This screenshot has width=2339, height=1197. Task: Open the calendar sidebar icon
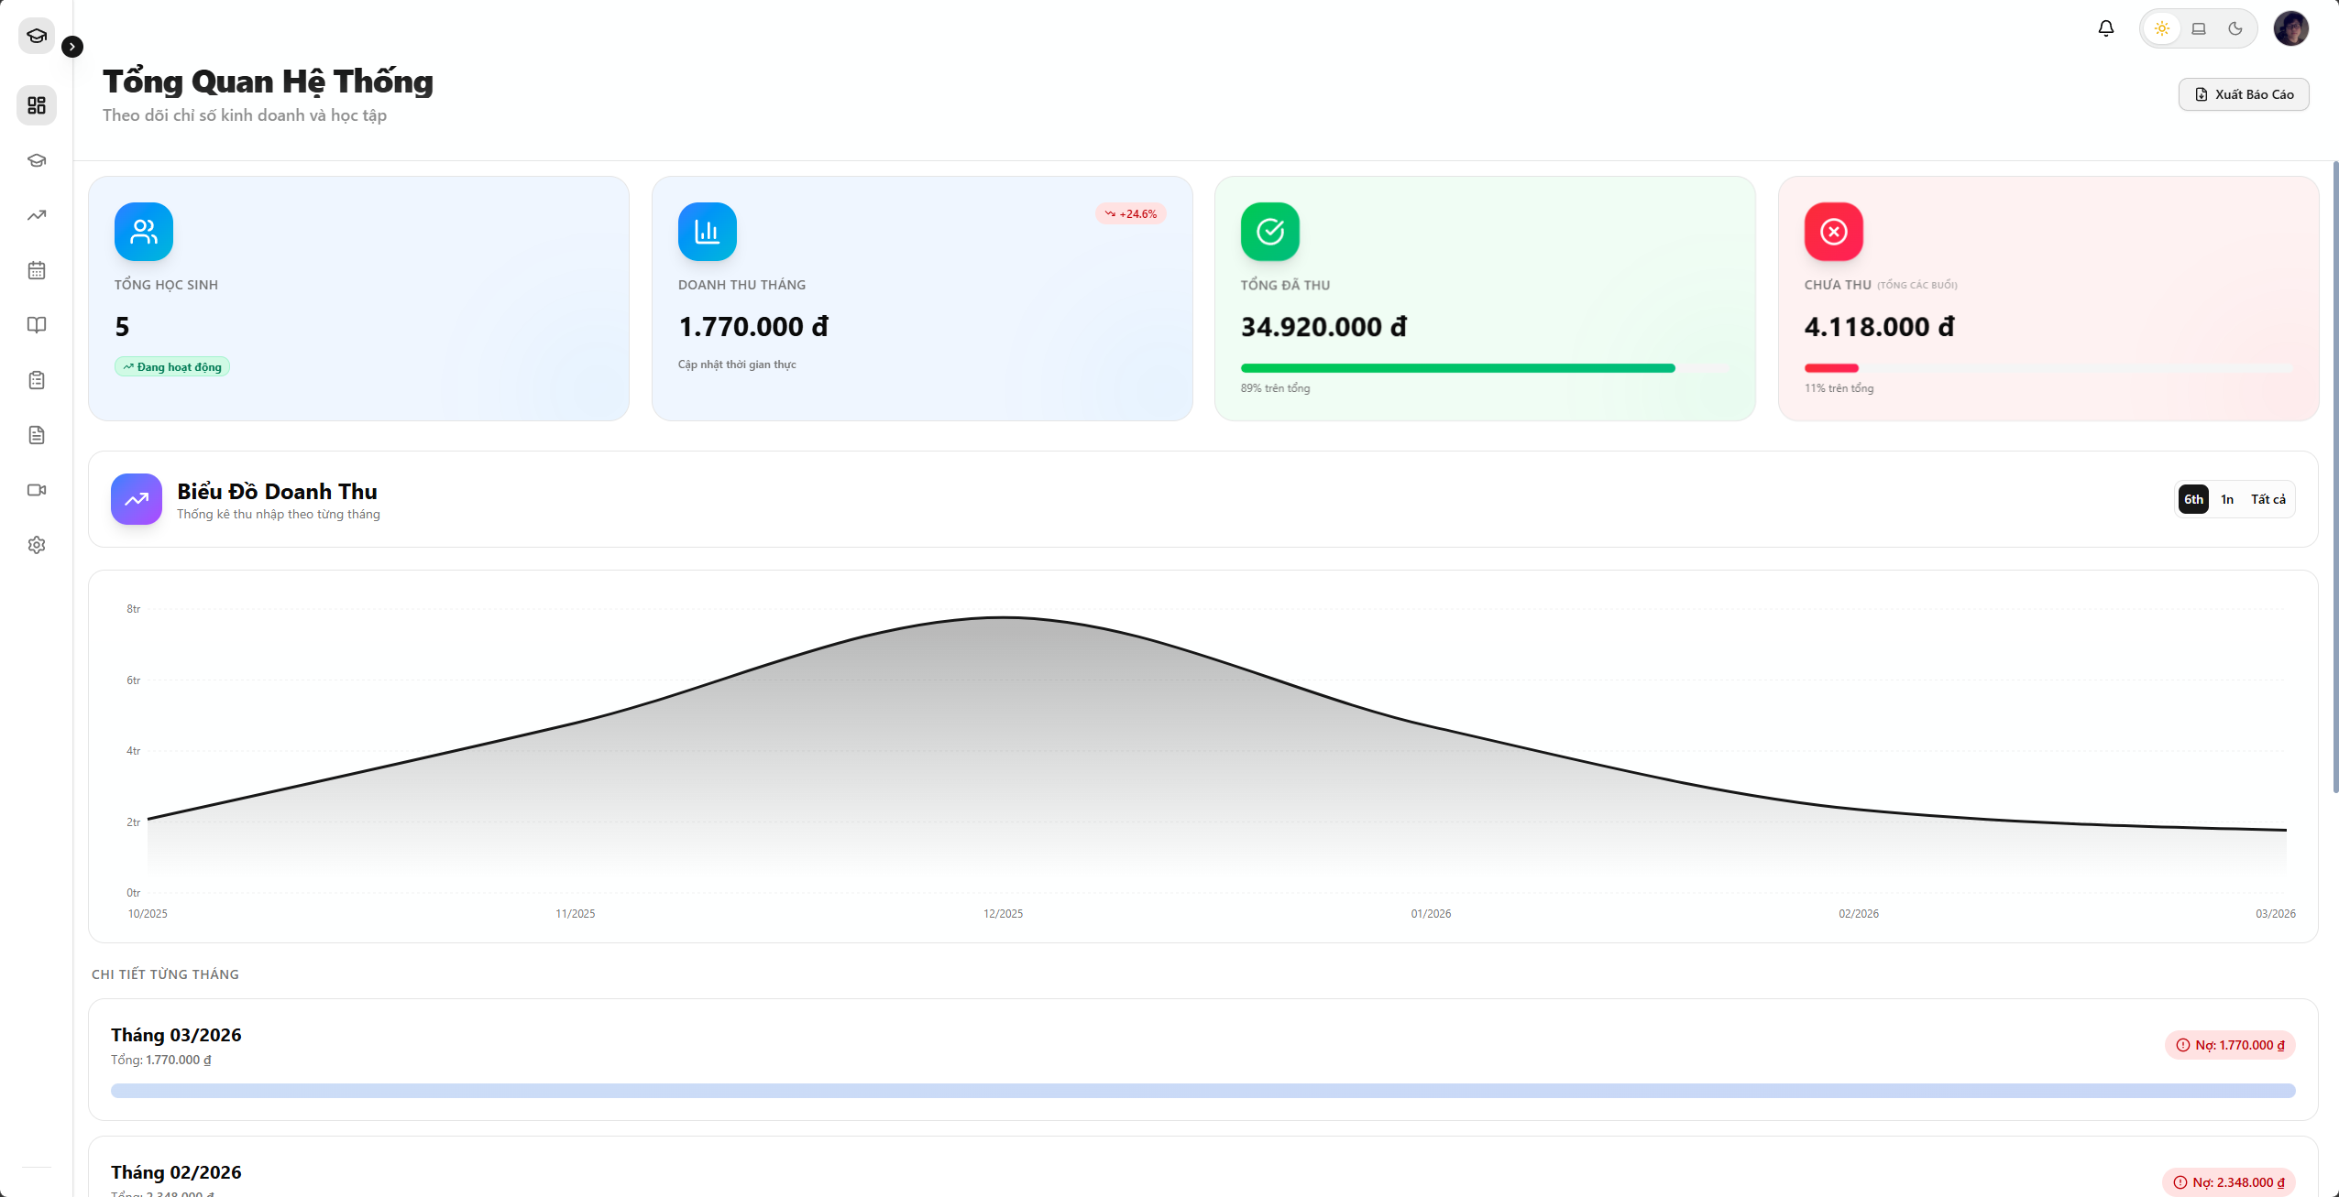37,270
